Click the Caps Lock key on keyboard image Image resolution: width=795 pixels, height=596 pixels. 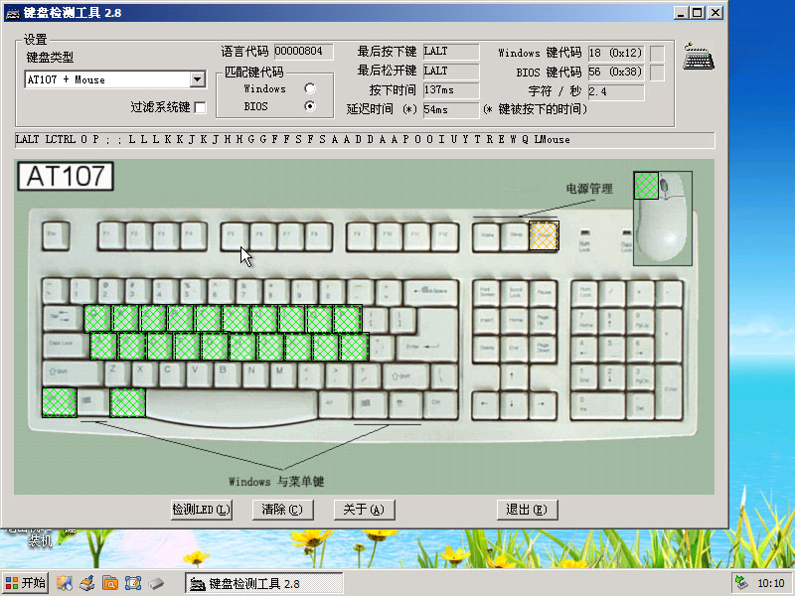pos(66,346)
